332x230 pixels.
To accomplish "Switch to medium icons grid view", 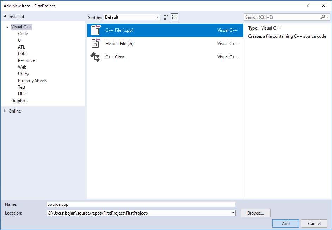I will tap(166, 17).
